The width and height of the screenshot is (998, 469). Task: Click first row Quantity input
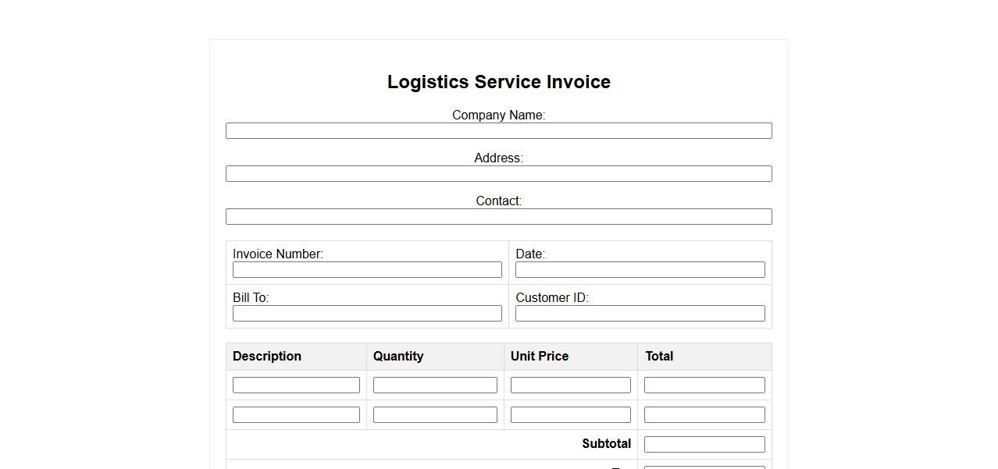pyautogui.click(x=435, y=386)
